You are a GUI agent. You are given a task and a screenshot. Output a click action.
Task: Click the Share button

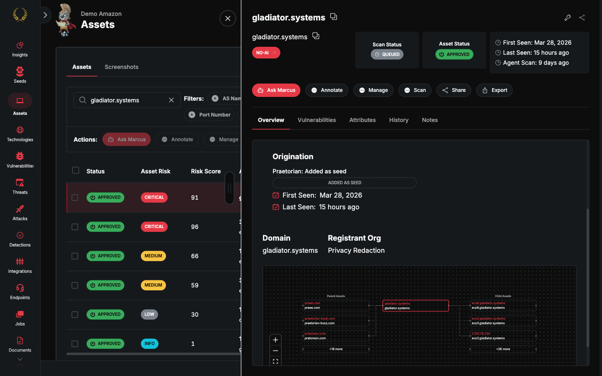[454, 90]
